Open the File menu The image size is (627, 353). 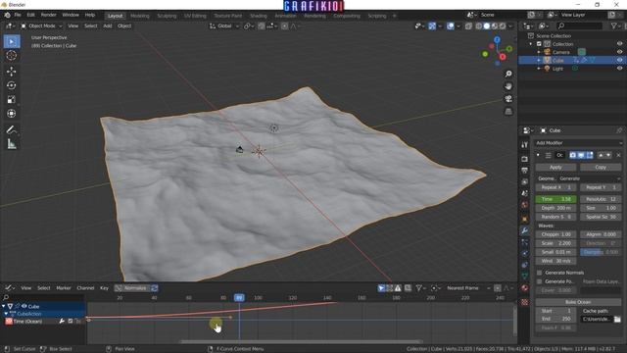coord(18,16)
